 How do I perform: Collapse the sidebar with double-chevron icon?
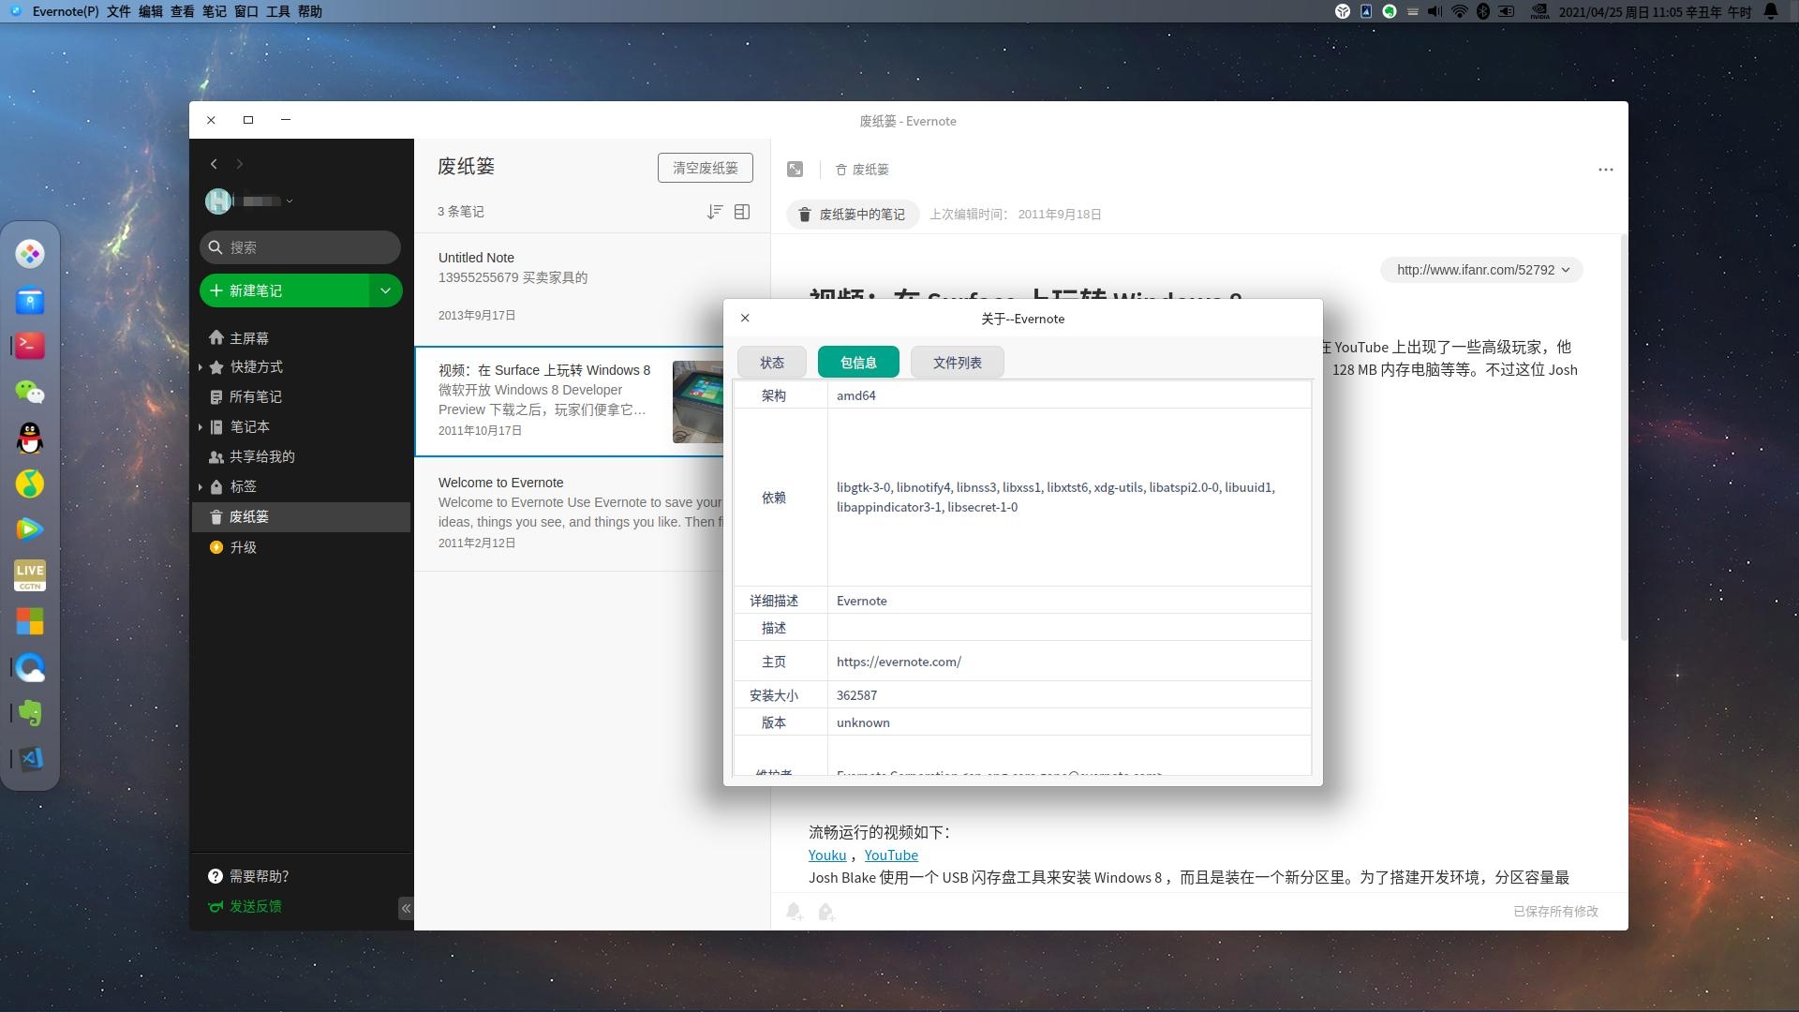point(405,908)
